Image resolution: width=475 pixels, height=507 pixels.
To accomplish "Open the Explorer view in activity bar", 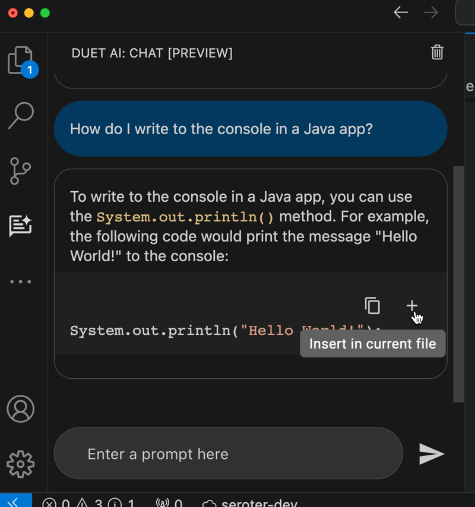I will pos(20,61).
